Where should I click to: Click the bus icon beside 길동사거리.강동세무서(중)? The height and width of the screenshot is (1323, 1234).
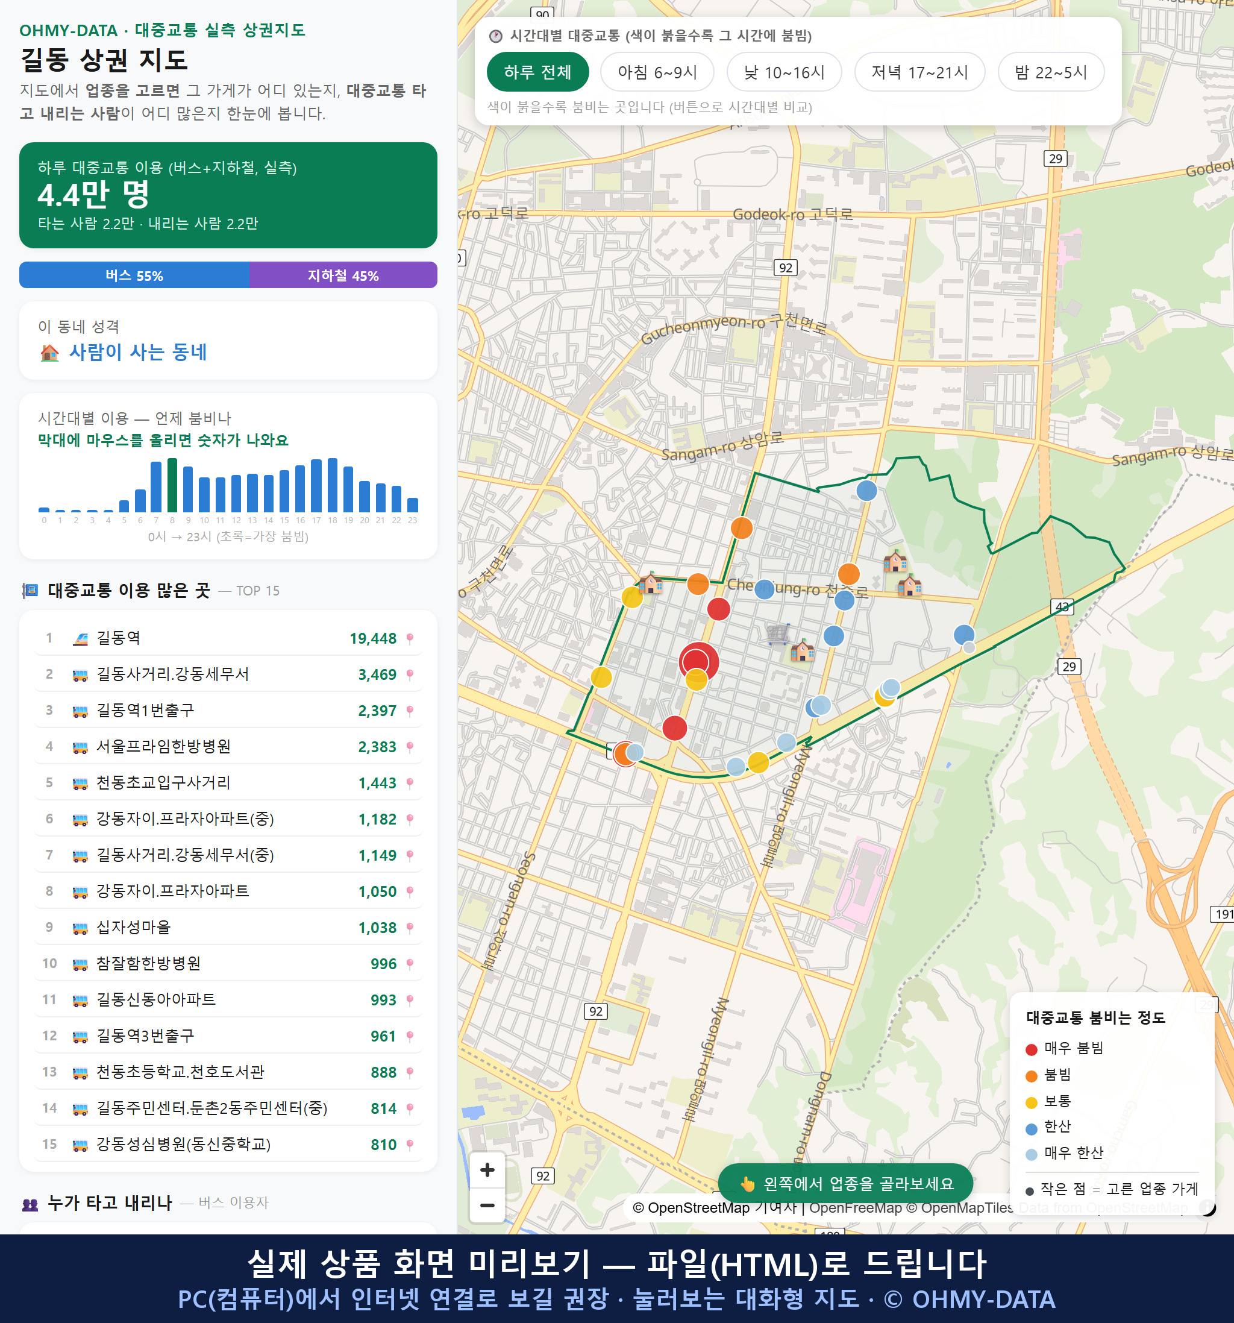tap(80, 856)
